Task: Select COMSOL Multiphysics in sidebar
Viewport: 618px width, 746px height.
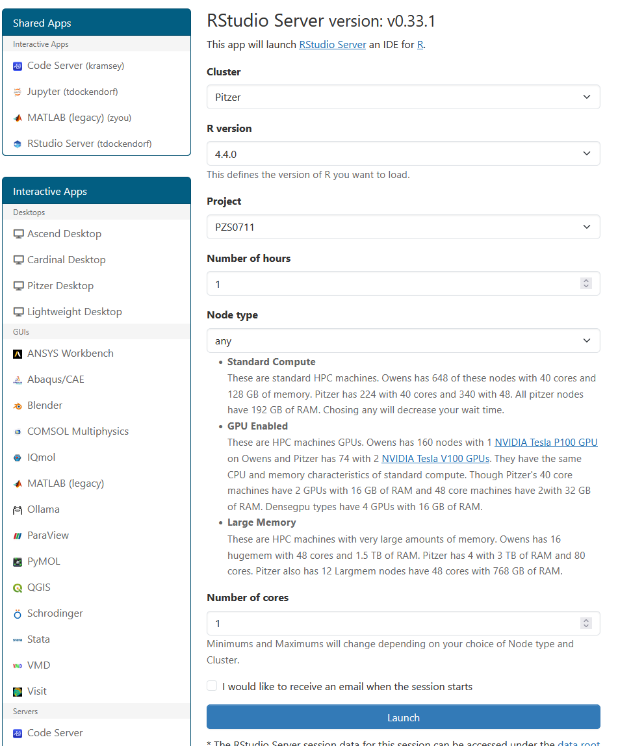Action: (x=77, y=431)
